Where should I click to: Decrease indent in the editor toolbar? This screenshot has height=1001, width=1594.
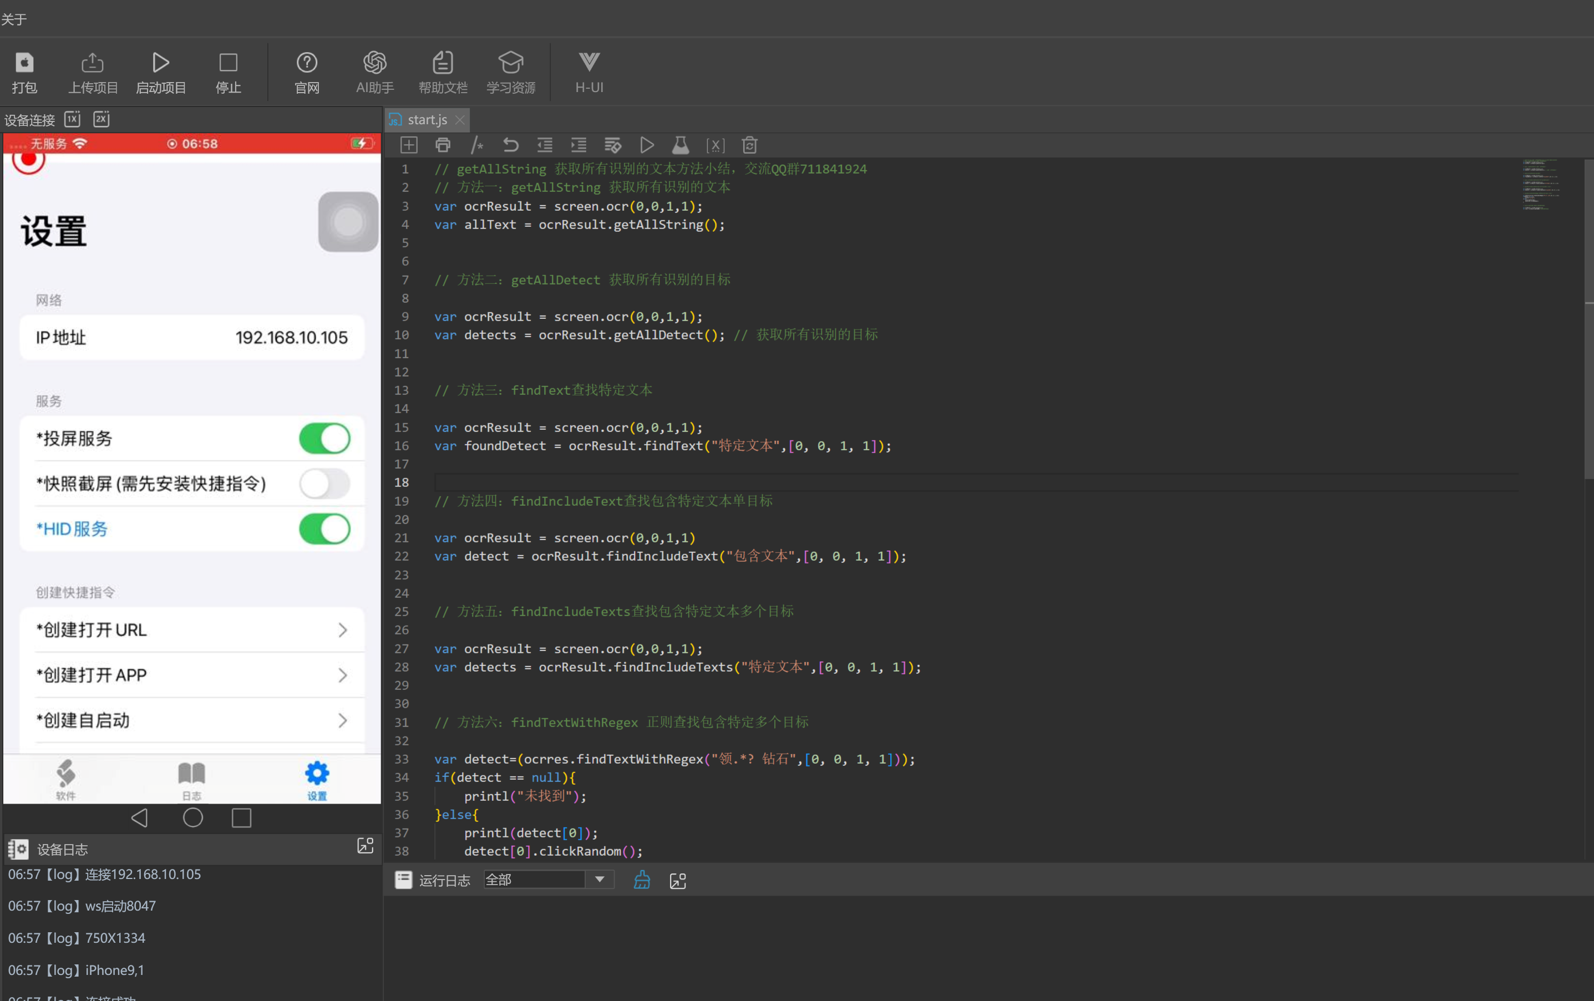pyautogui.click(x=545, y=145)
